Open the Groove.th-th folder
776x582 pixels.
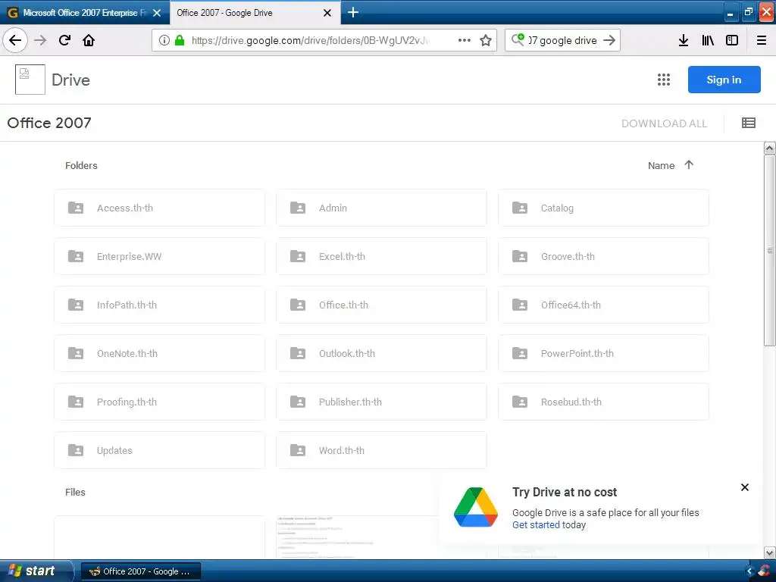(603, 256)
